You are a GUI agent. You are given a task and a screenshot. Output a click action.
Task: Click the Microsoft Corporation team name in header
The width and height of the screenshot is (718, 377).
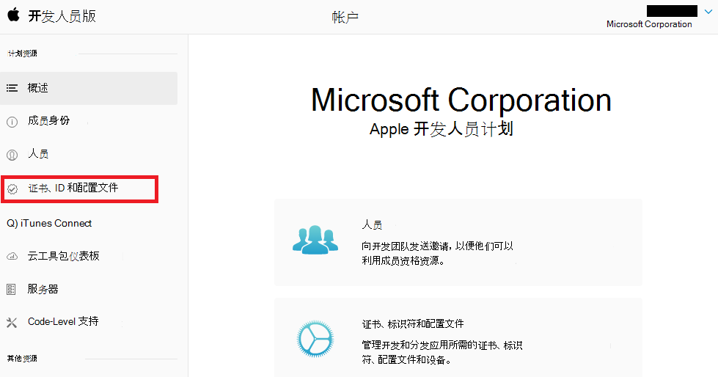649,24
